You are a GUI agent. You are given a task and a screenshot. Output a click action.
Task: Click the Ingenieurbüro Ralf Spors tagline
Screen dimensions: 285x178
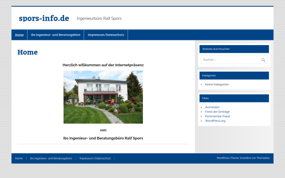tap(99, 19)
